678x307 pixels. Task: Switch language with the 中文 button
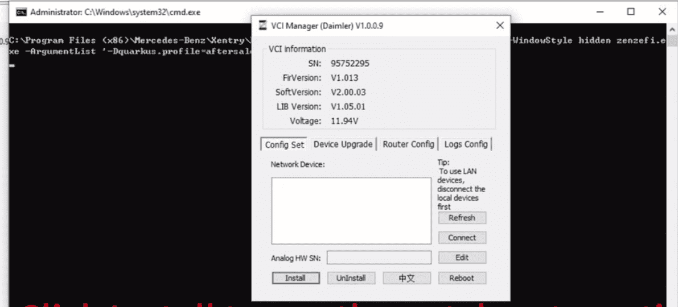point(406,278)
